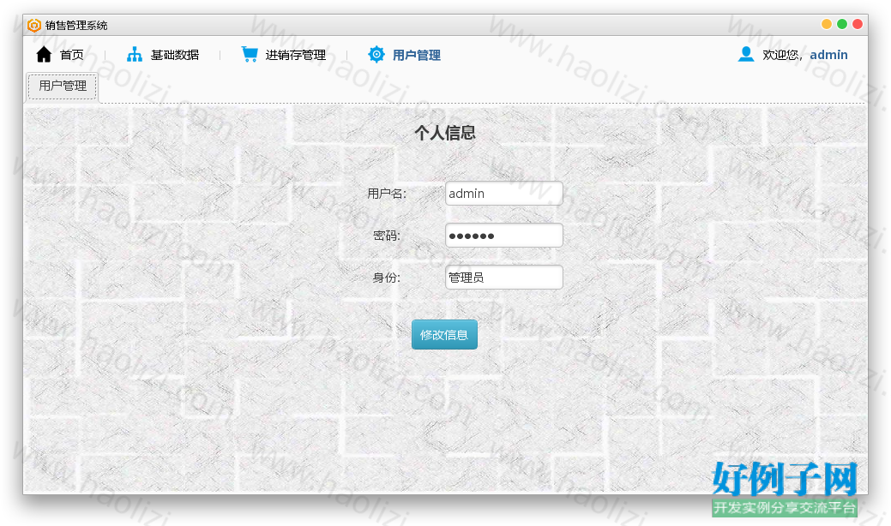Click the 基础数据 hierarchy icon
The image size is (891, 526).
(135, 55)
